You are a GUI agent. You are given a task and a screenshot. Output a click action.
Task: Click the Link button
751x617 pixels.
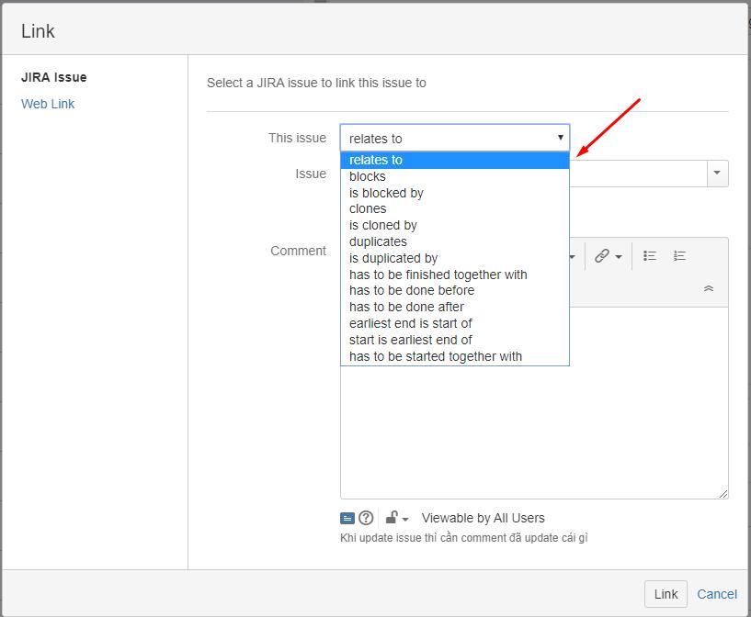click(666, 594)
